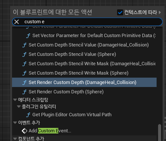Open the arrow next to 컨텍스트에 따라
Image resolution: width=166 pixels, height=141 pixels.
[160, 12]
